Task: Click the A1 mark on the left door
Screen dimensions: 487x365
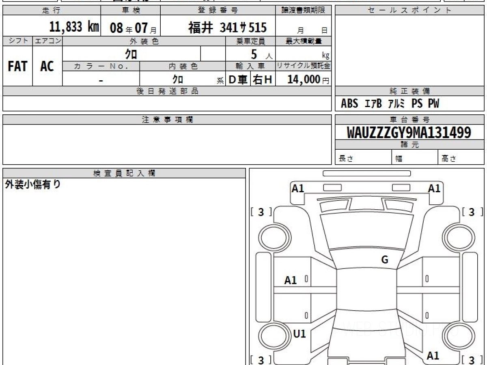Action: click(291, 280)
